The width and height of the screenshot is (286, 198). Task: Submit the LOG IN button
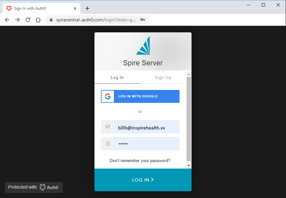[x=143, y=180]
